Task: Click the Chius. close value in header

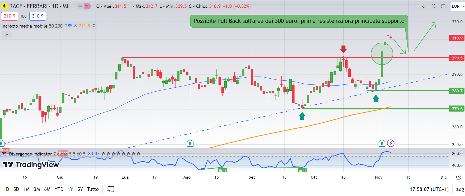Action: (x=215, y=6)
